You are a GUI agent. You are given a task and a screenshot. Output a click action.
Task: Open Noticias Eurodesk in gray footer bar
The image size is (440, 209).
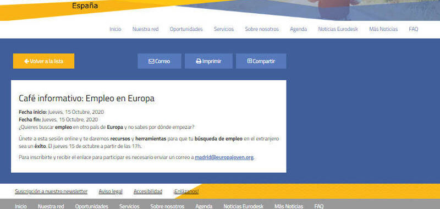click(x=243, y=206)
